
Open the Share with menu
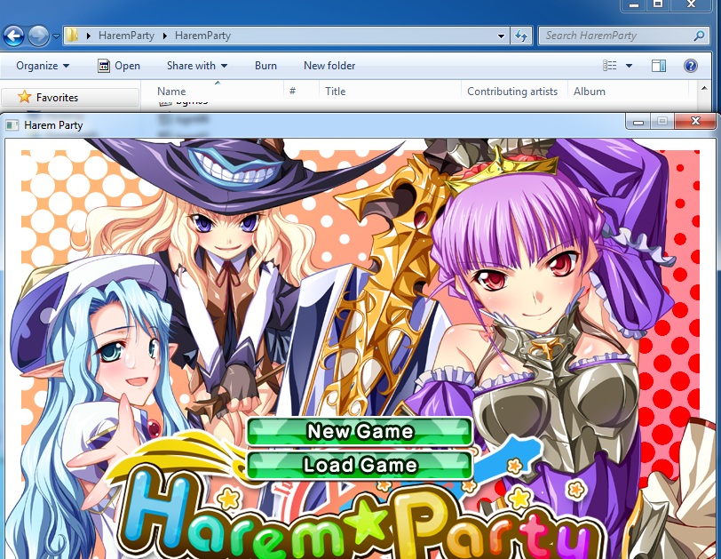(x=196, y=66)
